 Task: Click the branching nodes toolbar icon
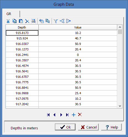tap(62, 21)
